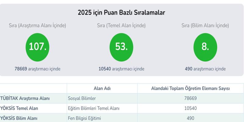Click 'Sıra (Bilim Alanı İçinde)' label

pos(205,26)
